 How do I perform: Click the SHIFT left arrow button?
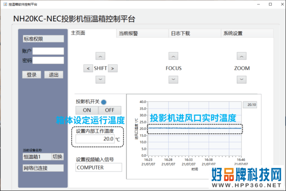tap(88, 68)
